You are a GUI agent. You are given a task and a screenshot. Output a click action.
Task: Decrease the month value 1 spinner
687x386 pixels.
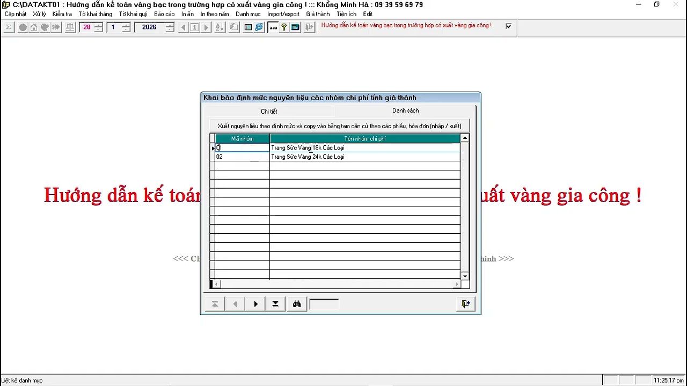click(126, 29)
